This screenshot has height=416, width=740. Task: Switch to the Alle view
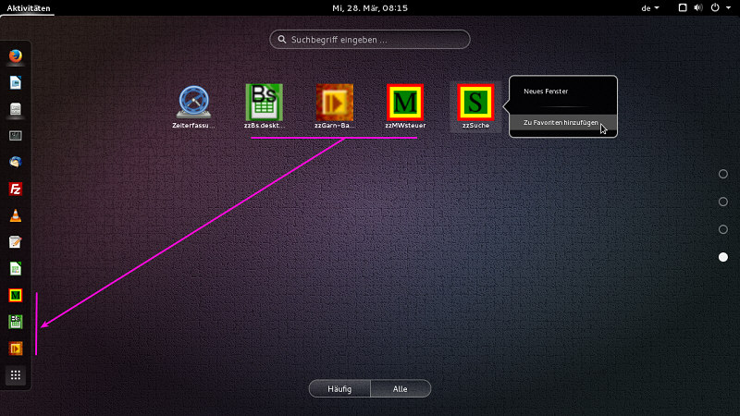tap(401, 389)
